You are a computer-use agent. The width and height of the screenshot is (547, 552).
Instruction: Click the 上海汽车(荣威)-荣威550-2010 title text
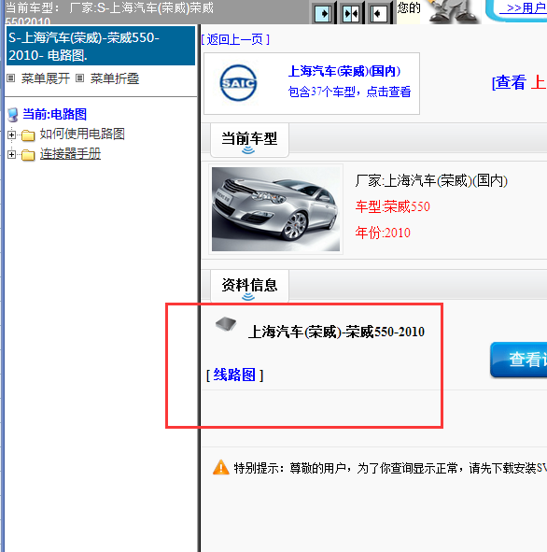[x=336, y=332]
